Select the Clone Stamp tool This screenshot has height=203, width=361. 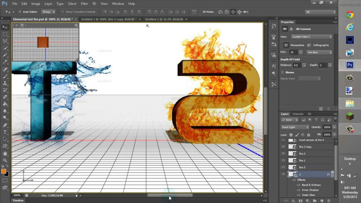click(5, 83)
